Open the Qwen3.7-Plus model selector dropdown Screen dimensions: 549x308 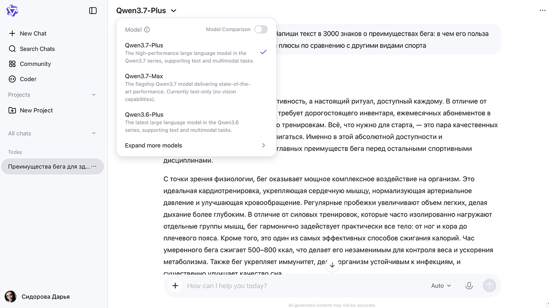(x=146, y=11)
